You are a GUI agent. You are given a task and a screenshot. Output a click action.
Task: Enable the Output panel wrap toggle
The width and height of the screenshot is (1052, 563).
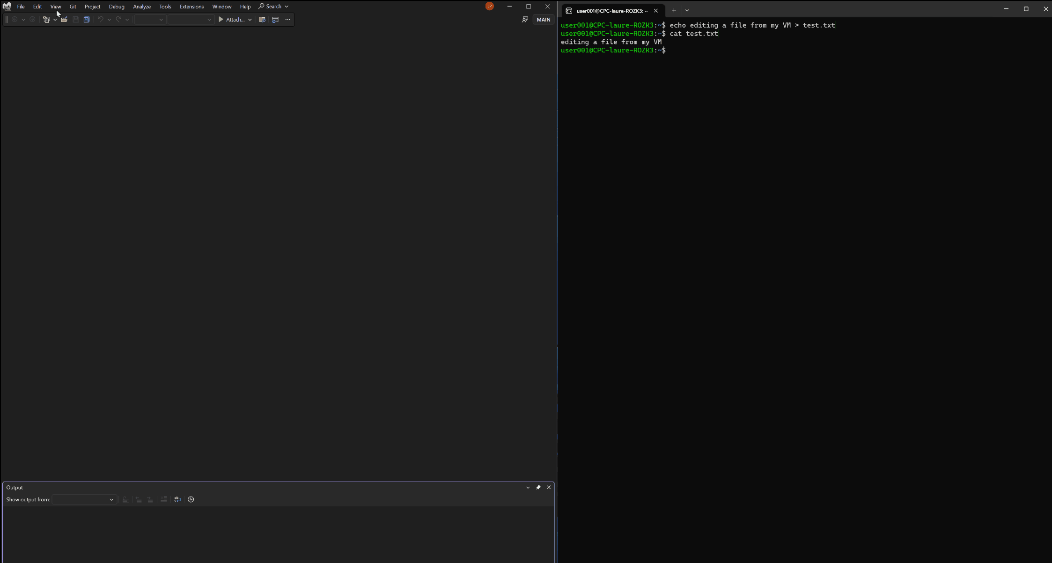click(x=177, y=499)
